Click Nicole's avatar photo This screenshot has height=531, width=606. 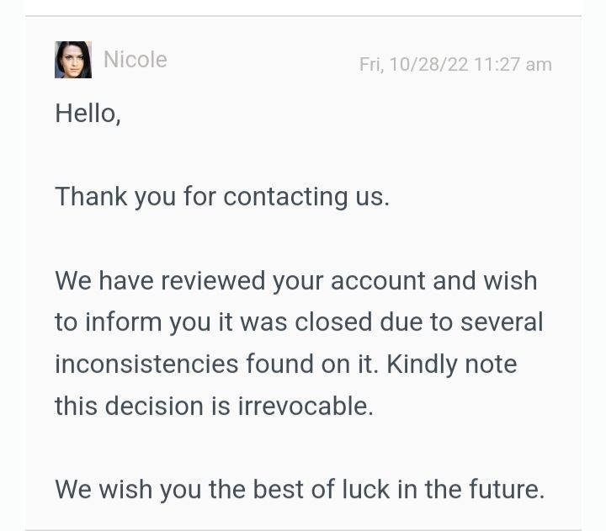coord(73,60)
